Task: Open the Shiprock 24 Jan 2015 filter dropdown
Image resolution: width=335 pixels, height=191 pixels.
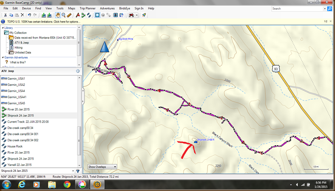Action: (x=73, y=171)
